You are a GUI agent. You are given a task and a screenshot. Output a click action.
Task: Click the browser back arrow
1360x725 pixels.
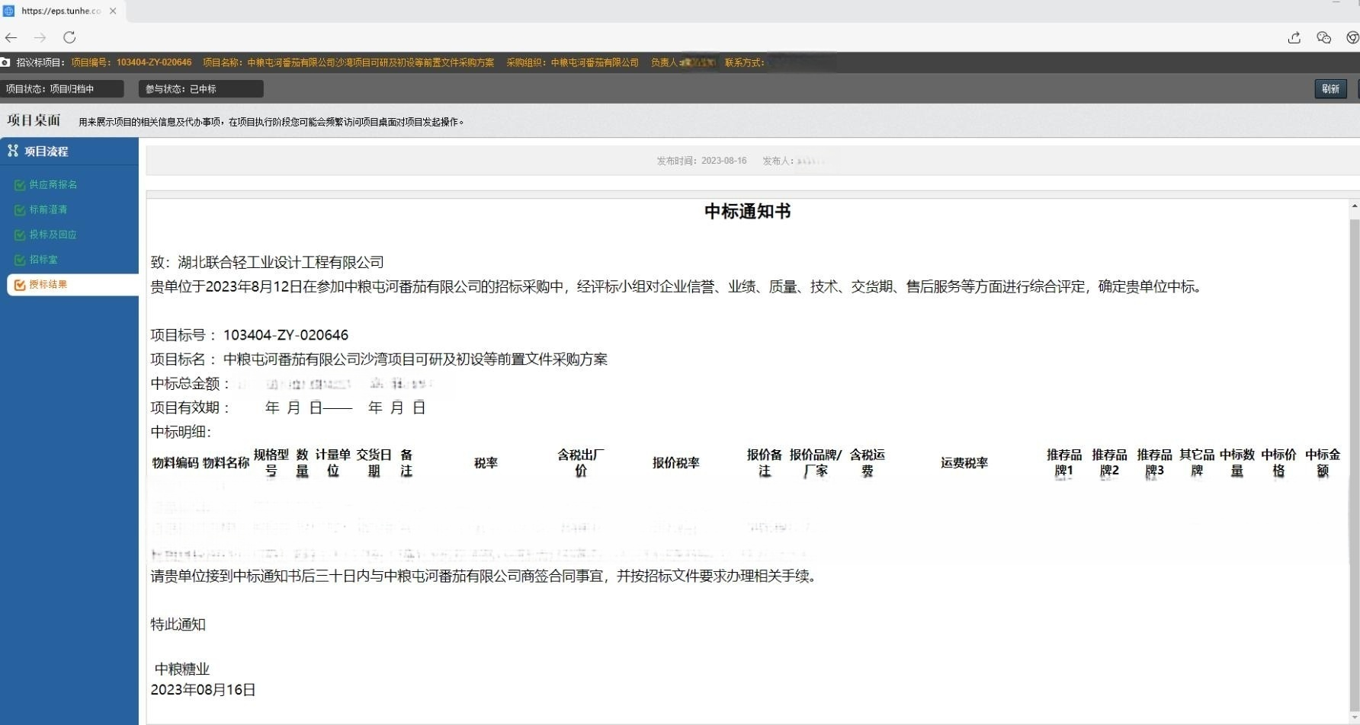tap(11, 37)
